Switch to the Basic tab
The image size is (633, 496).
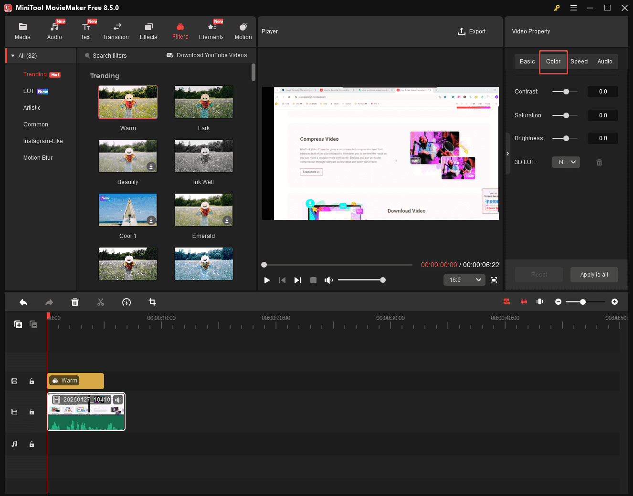(527, 62)
